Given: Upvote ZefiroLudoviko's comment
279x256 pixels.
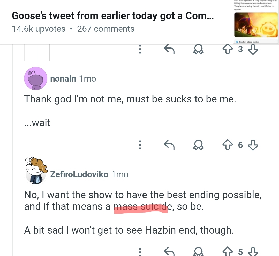Looking at the screenshot, I should (x=228, y=252).
